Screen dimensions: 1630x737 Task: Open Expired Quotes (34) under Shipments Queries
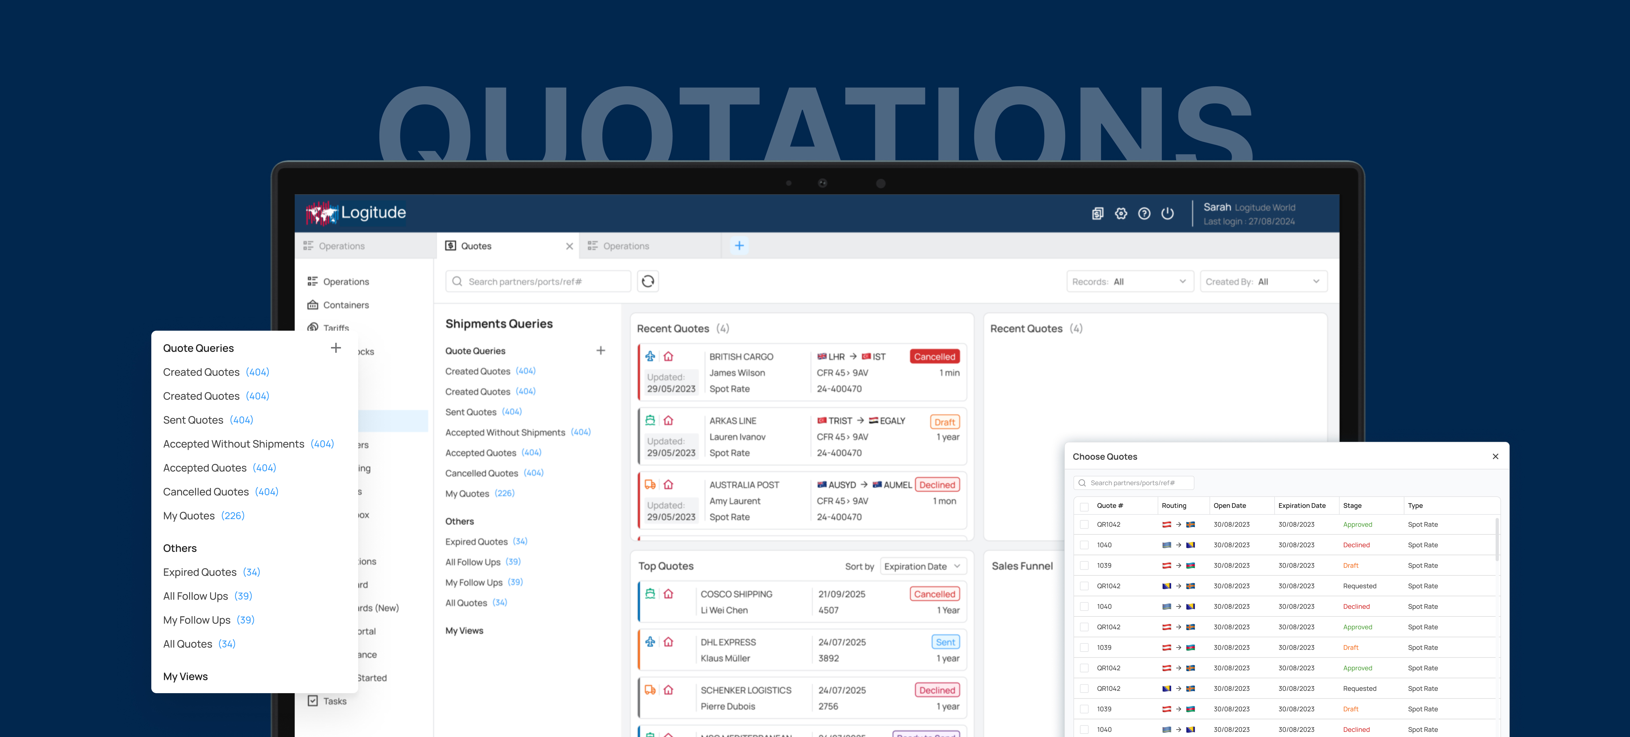[485, 542]
